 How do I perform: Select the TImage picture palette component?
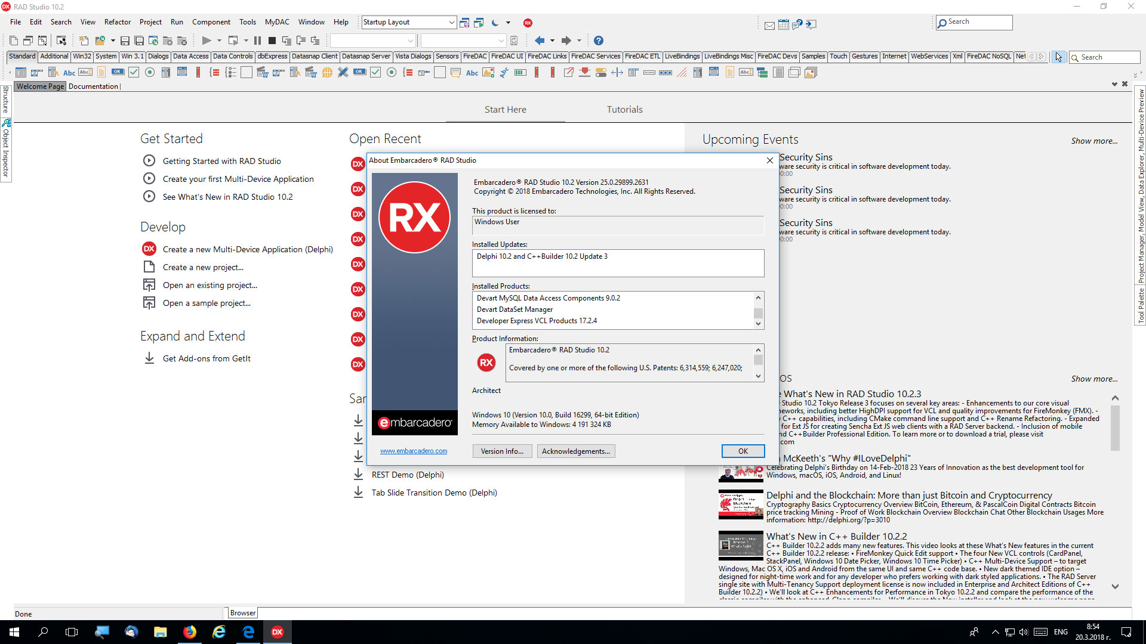488,73
